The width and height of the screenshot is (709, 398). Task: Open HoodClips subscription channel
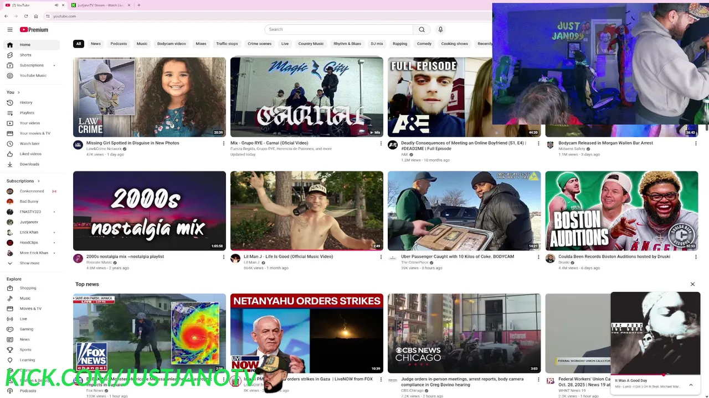coord(29,243)
